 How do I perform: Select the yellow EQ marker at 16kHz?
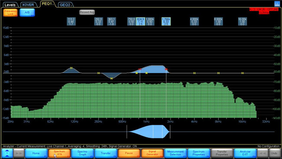[243, 73]
